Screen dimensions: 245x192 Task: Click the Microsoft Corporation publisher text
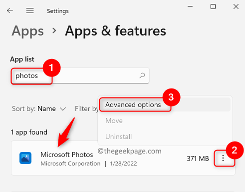[70, 163]
